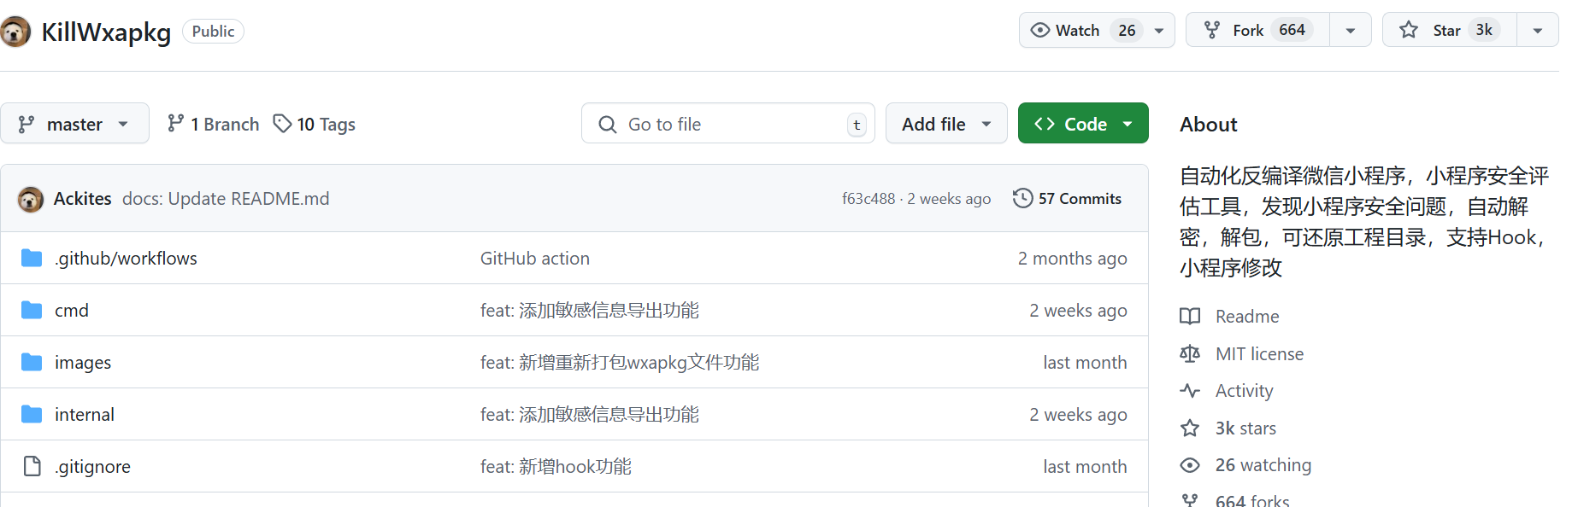Viewport: 1578px width, 507px height.
Task: View the 1 Branch link
Action: click(x=214, y=125)
